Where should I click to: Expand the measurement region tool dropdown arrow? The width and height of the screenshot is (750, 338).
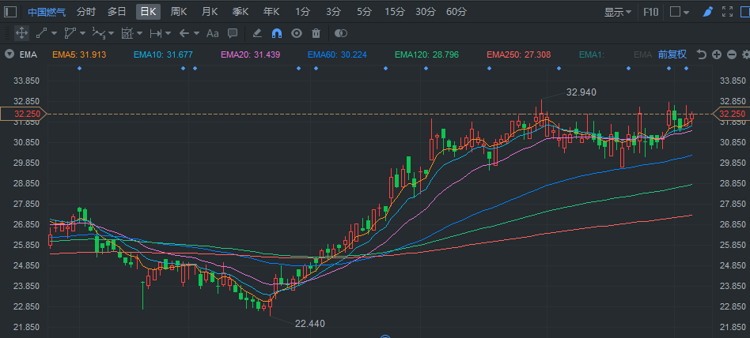coord(140,33)
